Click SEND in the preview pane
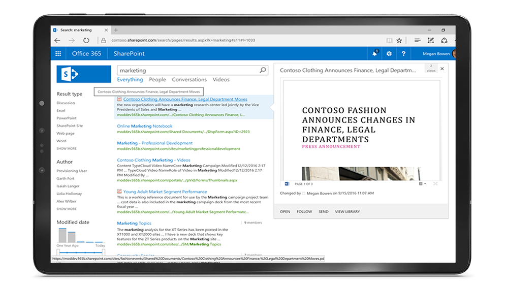 click(x=323, y=211)
